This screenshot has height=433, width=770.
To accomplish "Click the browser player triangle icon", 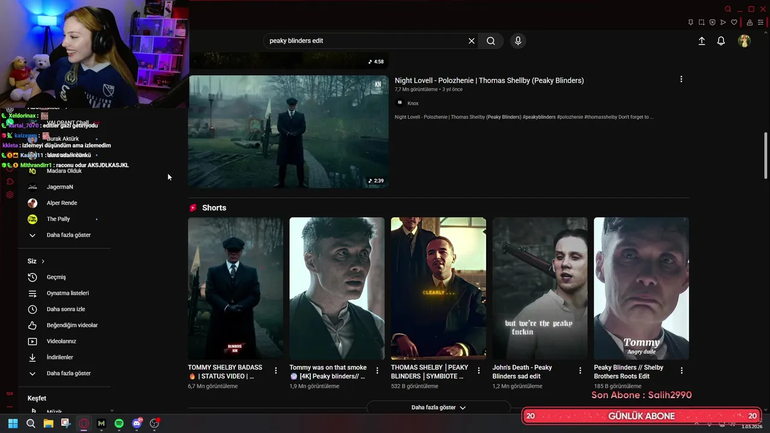I will (x=723, y=22).
